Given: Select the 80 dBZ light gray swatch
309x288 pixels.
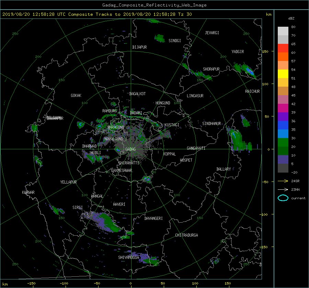Looking at the screenshot, I should [283, 31].
